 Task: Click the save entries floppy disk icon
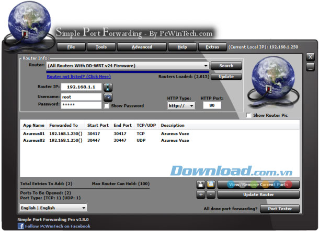pyautogui.click(x=201, y=184)
